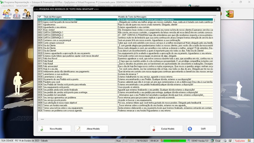Click the E-MAIL globe icon in menu bar
This screenshot has width=254, height=143.
tap(190, 6)
